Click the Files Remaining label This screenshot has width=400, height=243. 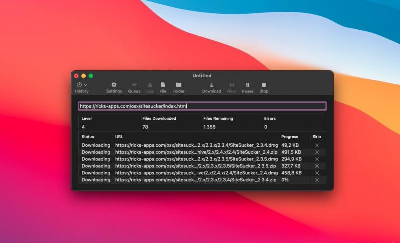pos(218,118)
